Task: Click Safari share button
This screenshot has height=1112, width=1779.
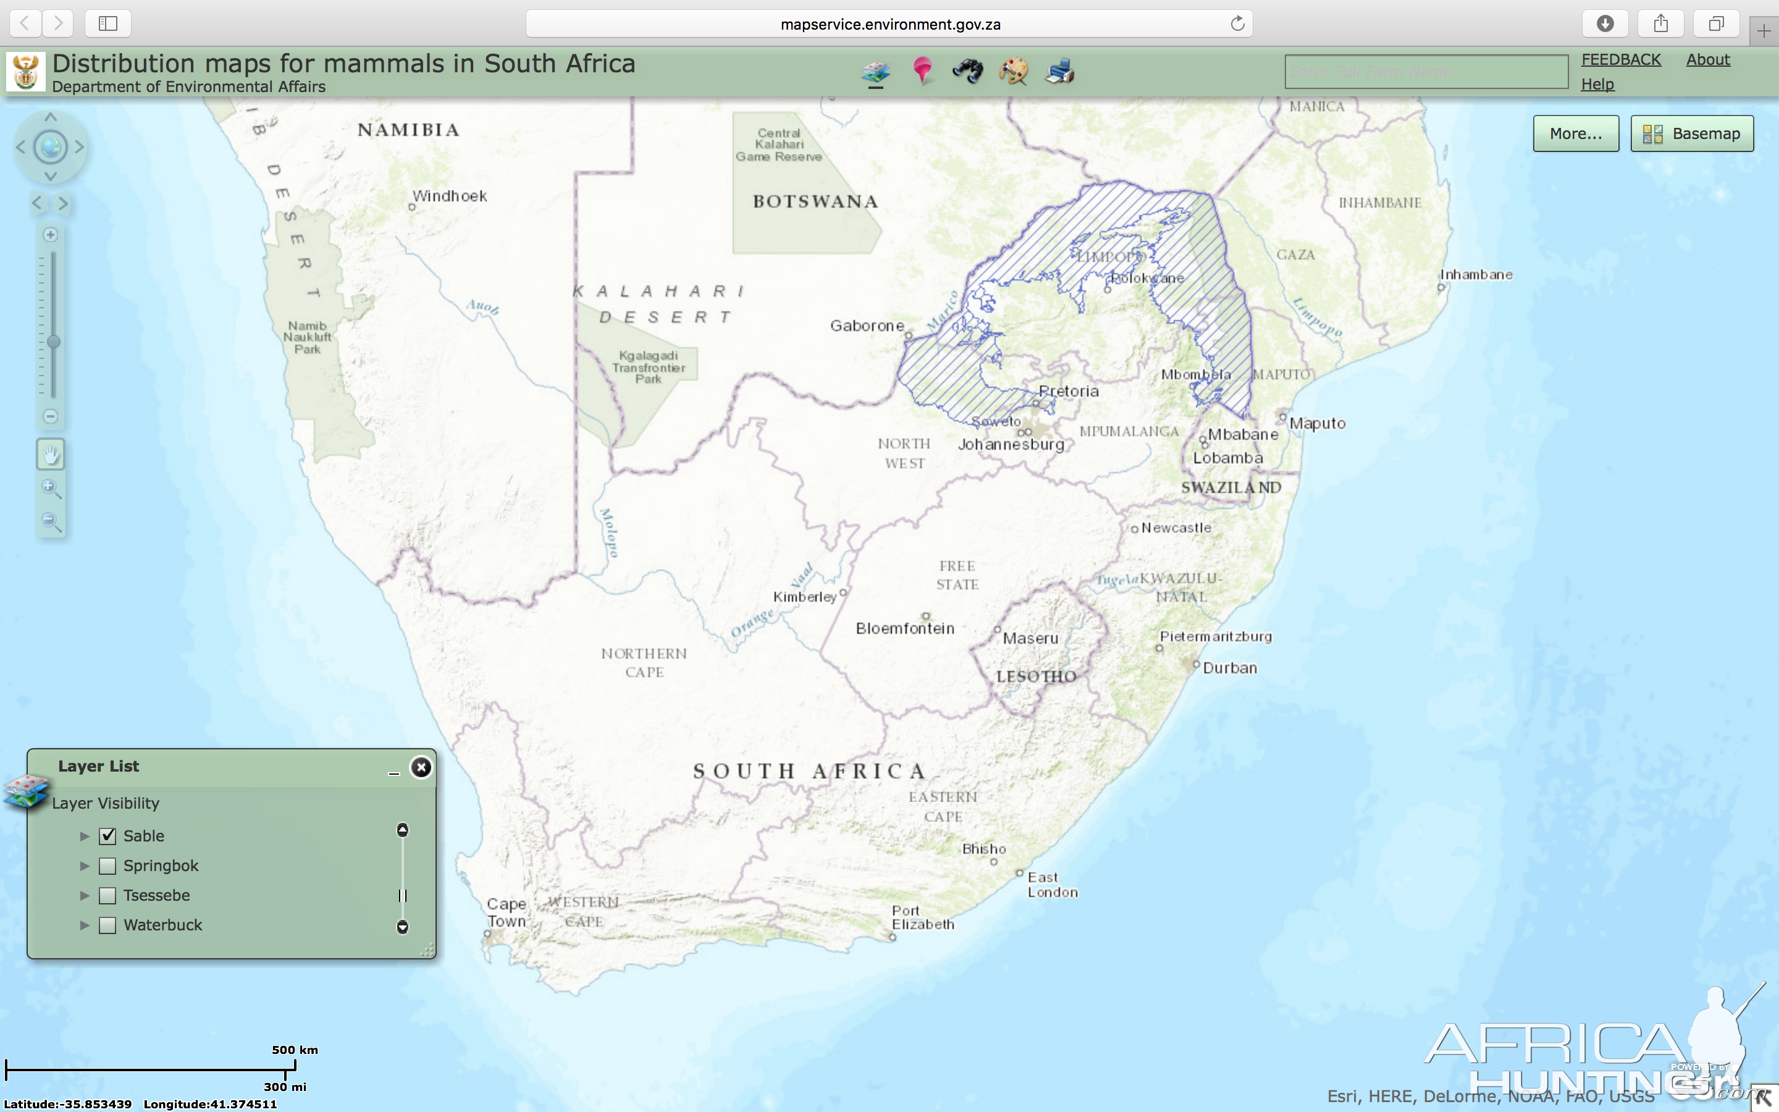Action: point(1660,23)
